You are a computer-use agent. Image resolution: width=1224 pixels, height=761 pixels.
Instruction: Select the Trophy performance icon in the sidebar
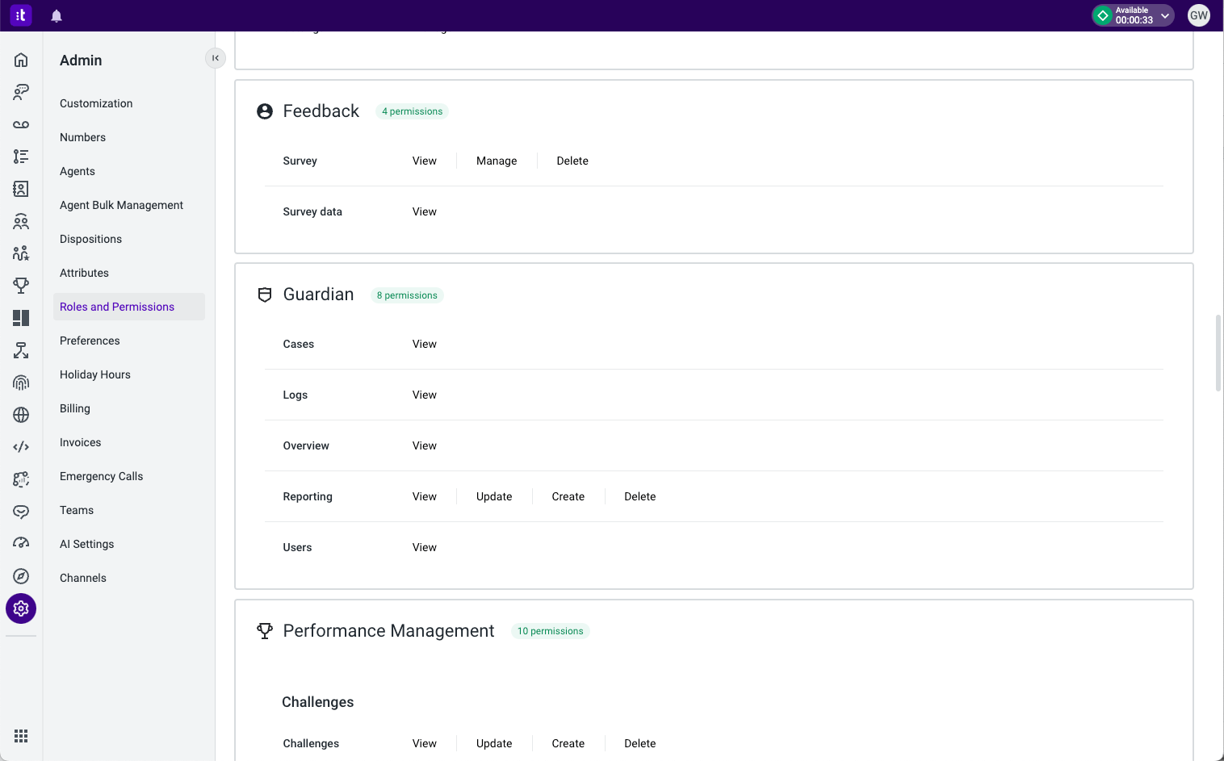pyautogui.click(x=21, y=285)
